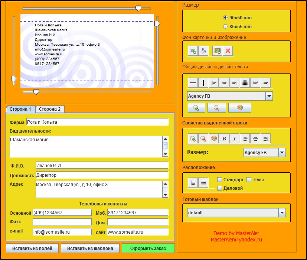Click the Моб. phone field
307x260 pixels.
[x=138, y=212]
